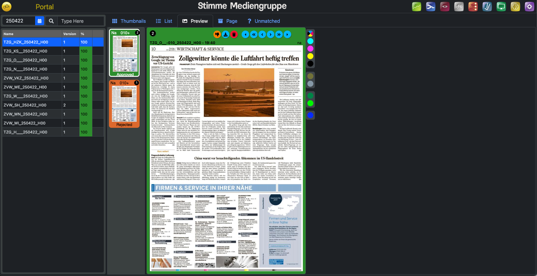Viewport: 537px width, 276px height.
Task: Select the CMYK composite color swatch
Action: click(x=310, y=34)
